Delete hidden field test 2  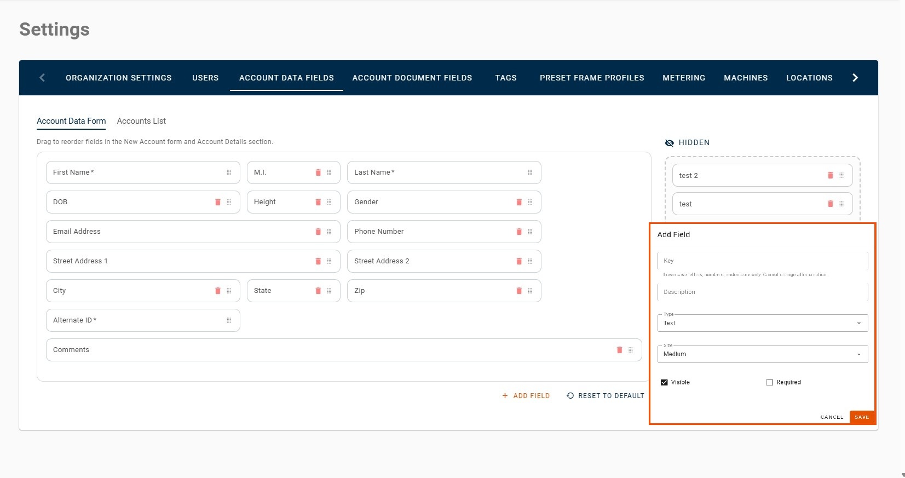click(831, 175)
